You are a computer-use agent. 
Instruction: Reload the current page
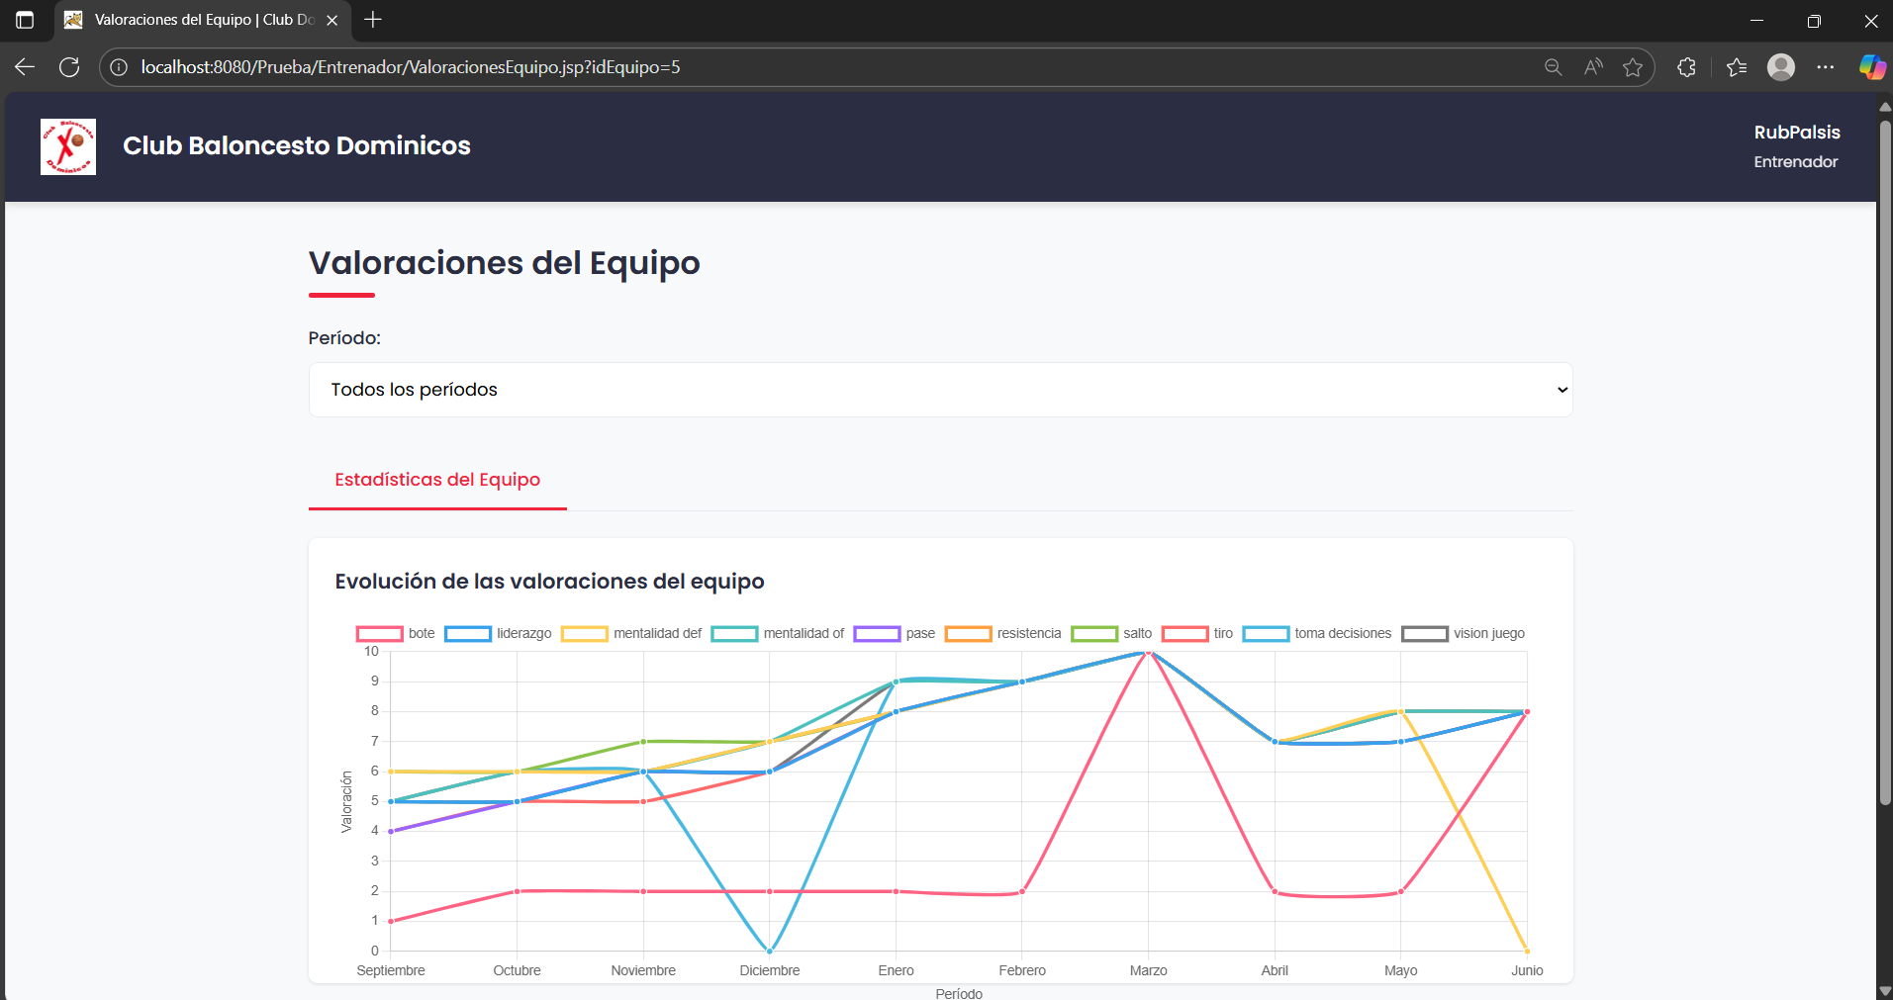tap(69, 66)
